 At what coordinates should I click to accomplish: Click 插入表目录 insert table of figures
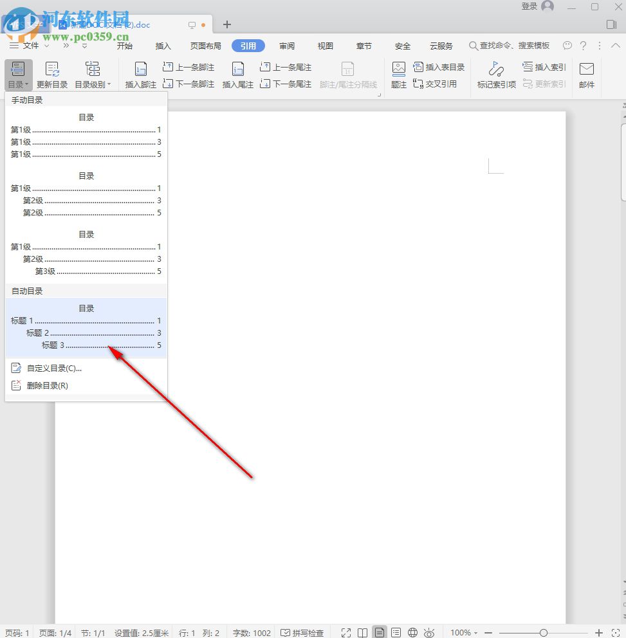(x=439, y=67)
